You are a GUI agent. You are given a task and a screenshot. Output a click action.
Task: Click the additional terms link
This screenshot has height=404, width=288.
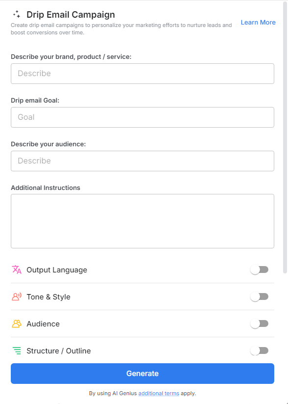(x=158, y=393)
